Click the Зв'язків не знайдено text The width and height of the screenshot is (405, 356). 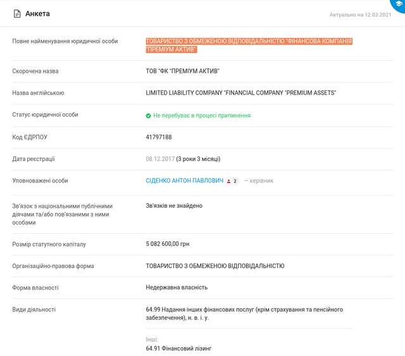click(174, 206)
